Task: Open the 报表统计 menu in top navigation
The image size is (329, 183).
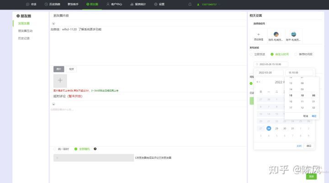Action: point(138,4)
